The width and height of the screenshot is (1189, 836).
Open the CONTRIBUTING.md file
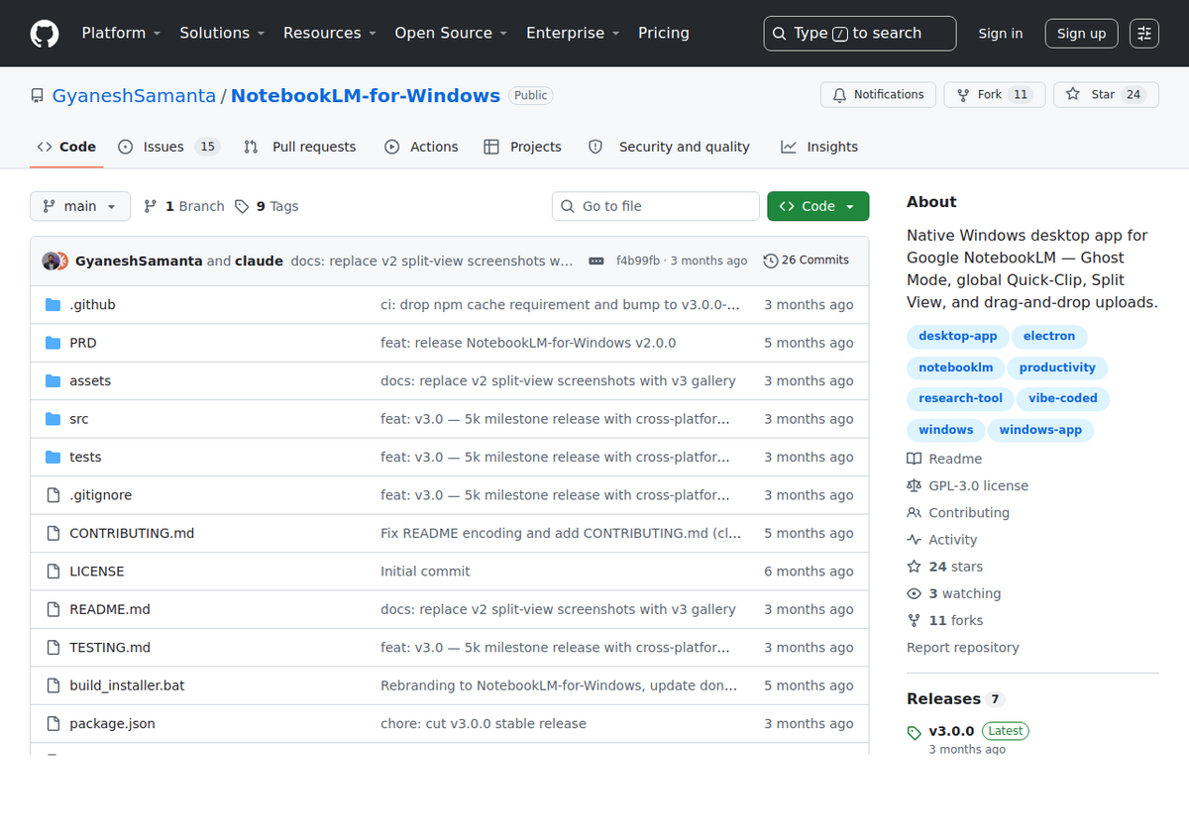(132, 534)
